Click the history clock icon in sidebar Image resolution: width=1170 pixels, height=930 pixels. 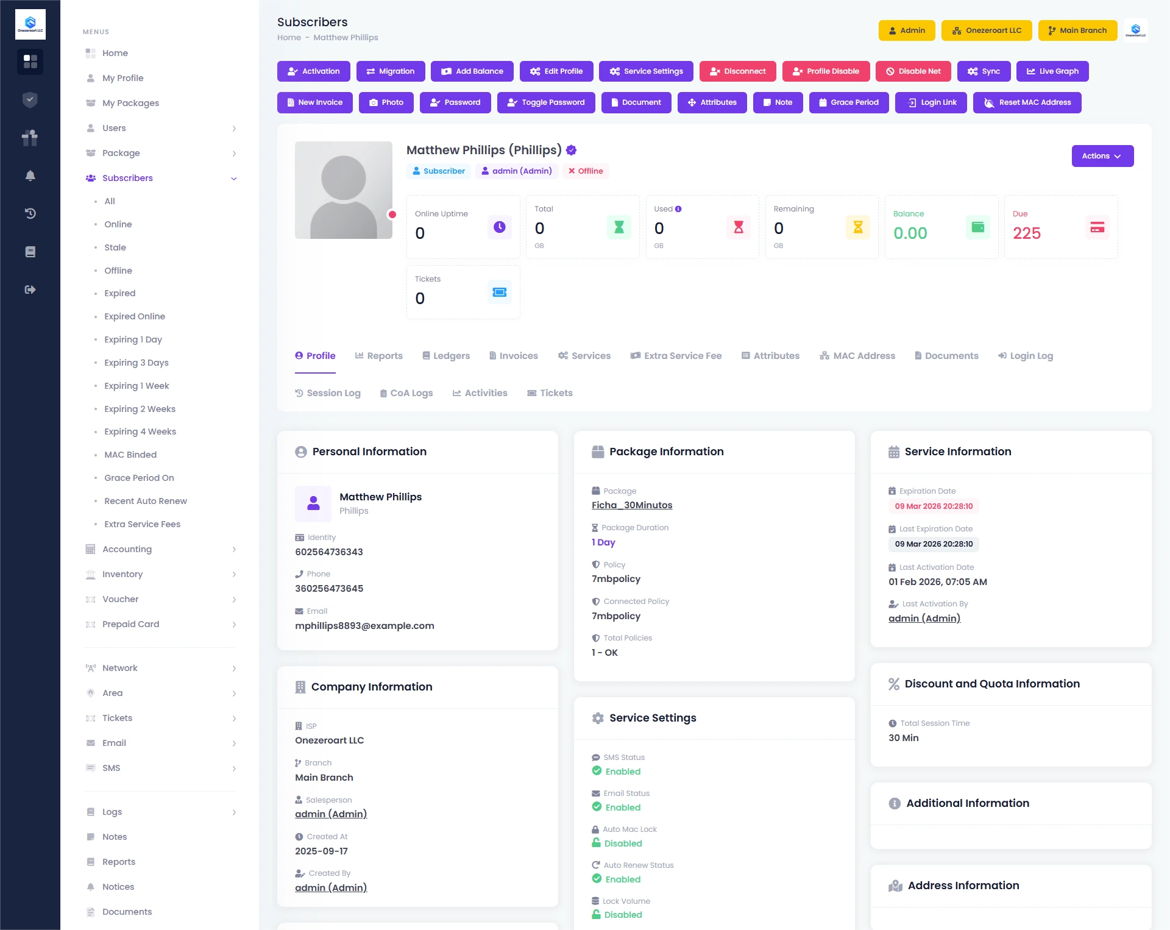point(30,213)
